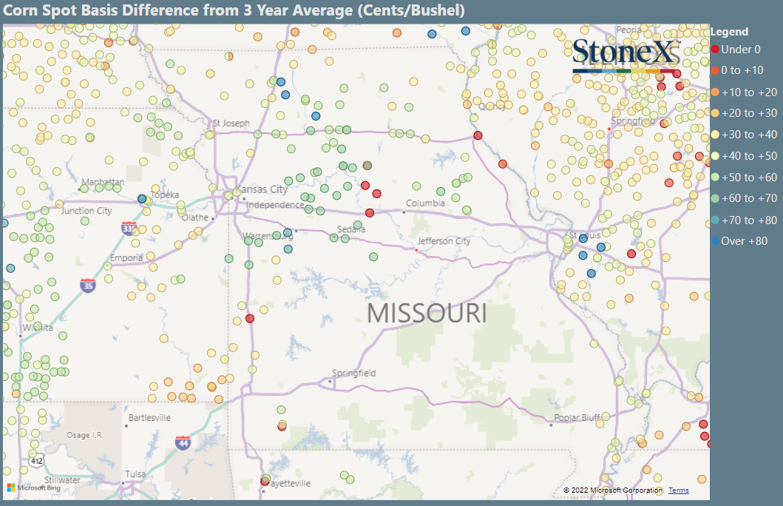Click the Topeka city label
This screenshot has width=783, height=506.
pos(164,195)
